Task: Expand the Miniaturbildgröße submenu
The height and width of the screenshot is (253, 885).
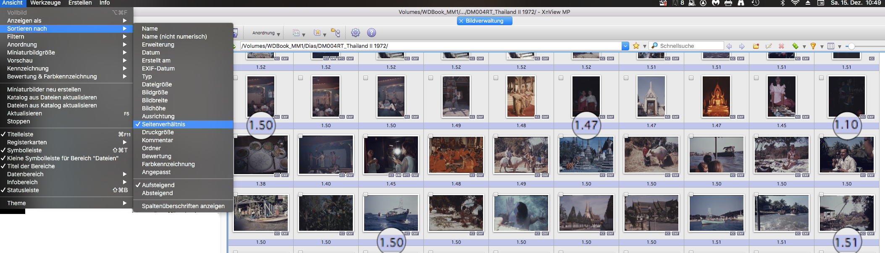Action: coord(31,52)
